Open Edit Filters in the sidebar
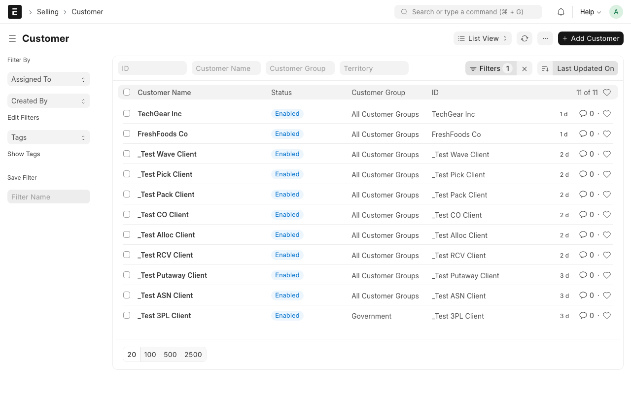Image resolution: width=631 pixels, height=394 pixels. 23,117
